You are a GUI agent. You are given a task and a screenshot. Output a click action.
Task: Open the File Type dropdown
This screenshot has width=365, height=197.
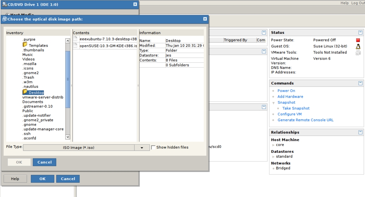[142, 147]
